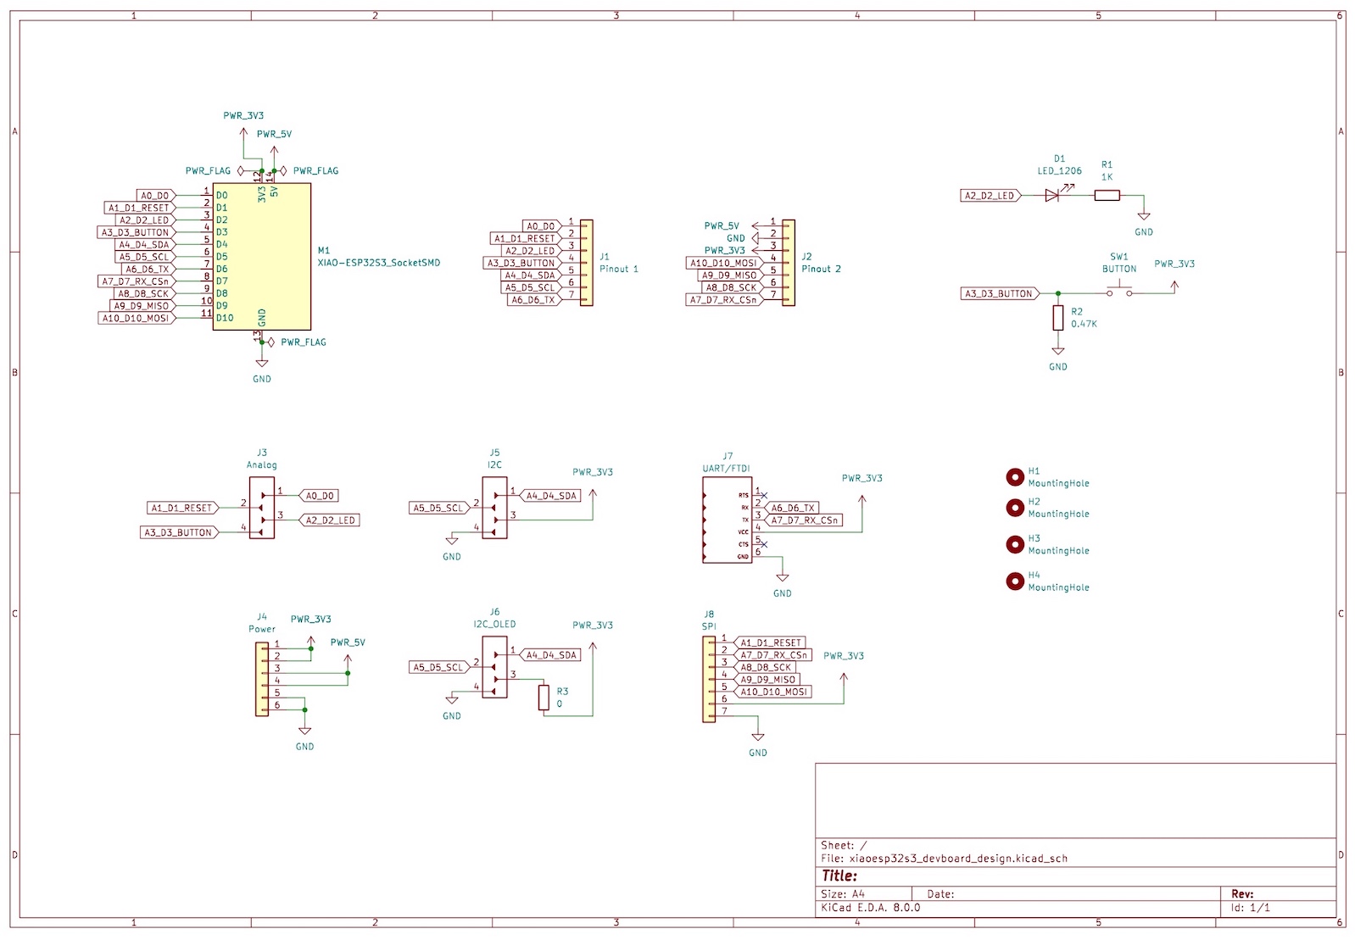The height and width of the screenshot is (940, 1355).
Task: Select the Id: 1/1 field in title block
Action: coord(1251,907)
